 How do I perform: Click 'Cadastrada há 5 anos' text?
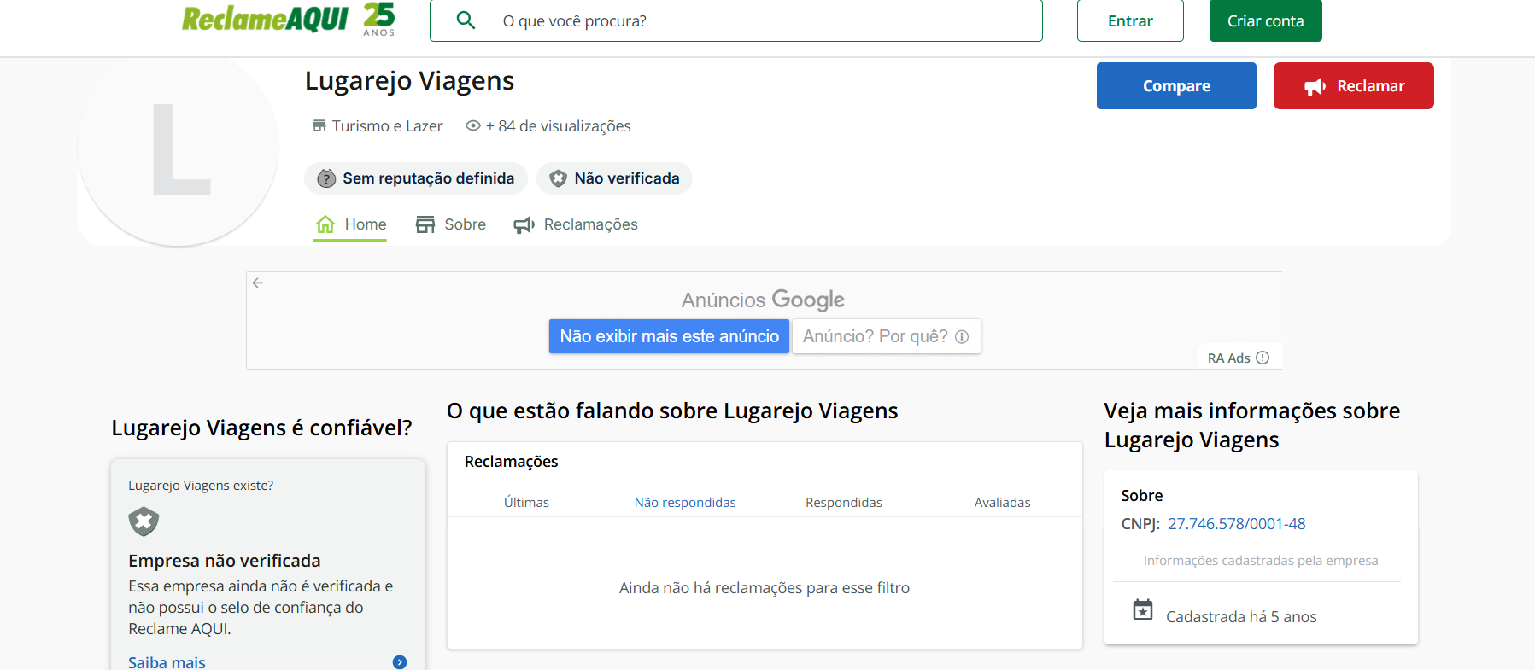[1241, 617]
